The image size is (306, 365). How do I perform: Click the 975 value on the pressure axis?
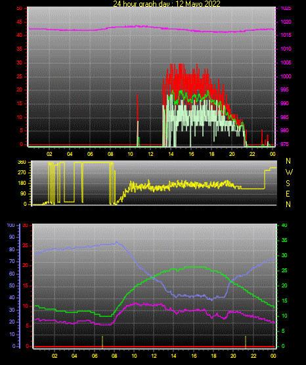tap(284, 144)
